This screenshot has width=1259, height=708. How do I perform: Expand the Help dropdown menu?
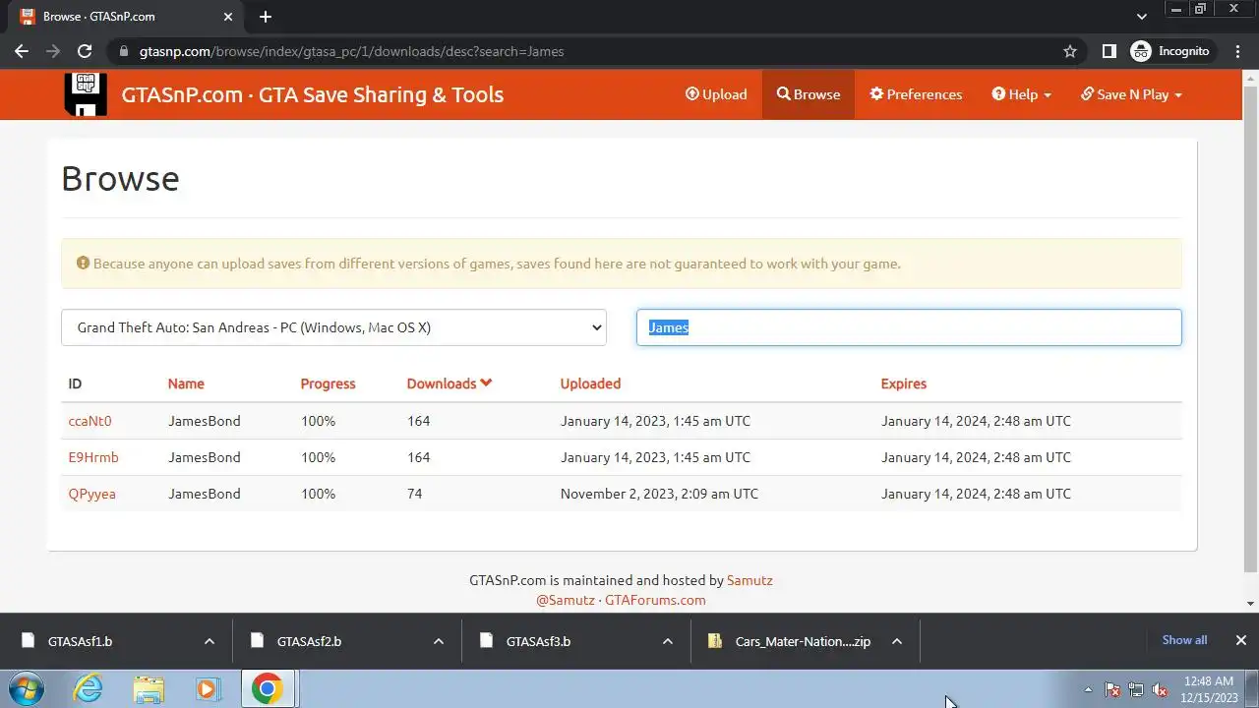(x=1021, y=94)
